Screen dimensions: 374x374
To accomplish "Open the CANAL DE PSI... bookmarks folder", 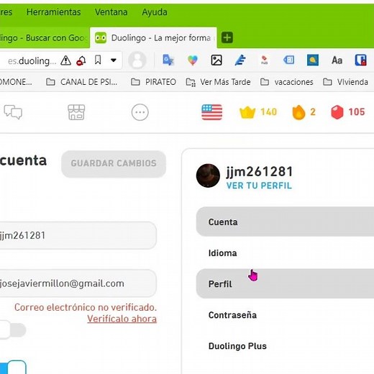I will (x=82, y=82).
